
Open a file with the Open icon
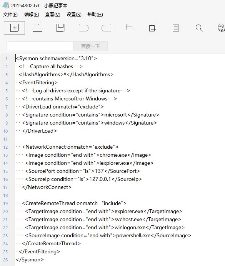pos(37,28)
